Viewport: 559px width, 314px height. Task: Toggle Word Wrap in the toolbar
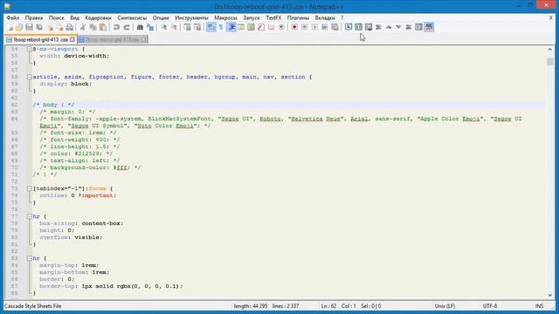point(211,27)
